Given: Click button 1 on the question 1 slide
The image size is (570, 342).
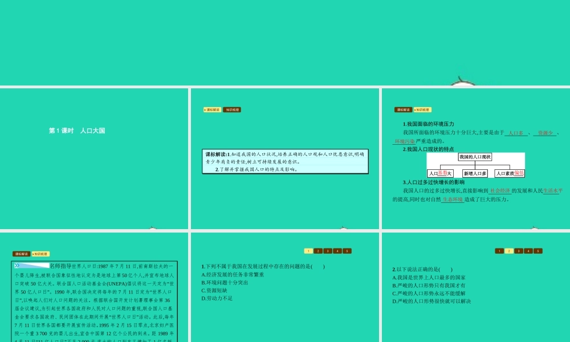Looking at the screenshot, I should tap(308, 251).
